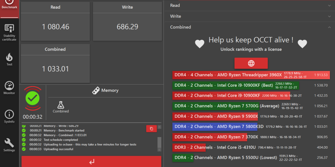Screen dimensions: 335x167
Task: Expand the Write rankings section
Action: click(x=250, y=17)
